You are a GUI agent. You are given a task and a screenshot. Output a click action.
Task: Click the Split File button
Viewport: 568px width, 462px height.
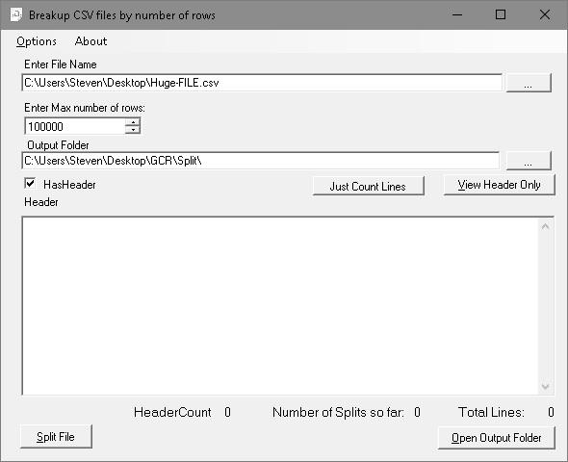tap(56, 437)
